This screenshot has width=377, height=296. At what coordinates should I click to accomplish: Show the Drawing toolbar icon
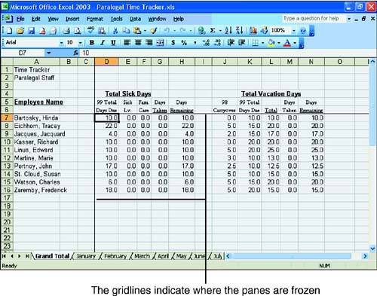click(x=264, y=31)
